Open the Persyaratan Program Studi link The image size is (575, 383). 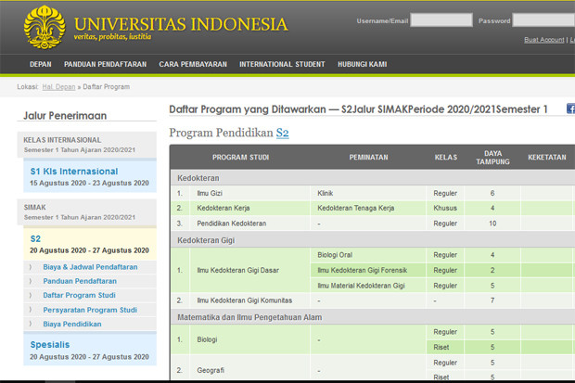pyautogui.click(x=90, y=310)
